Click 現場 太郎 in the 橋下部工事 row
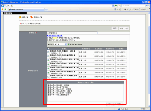151x111 pixels. click(x=83, y=56)
